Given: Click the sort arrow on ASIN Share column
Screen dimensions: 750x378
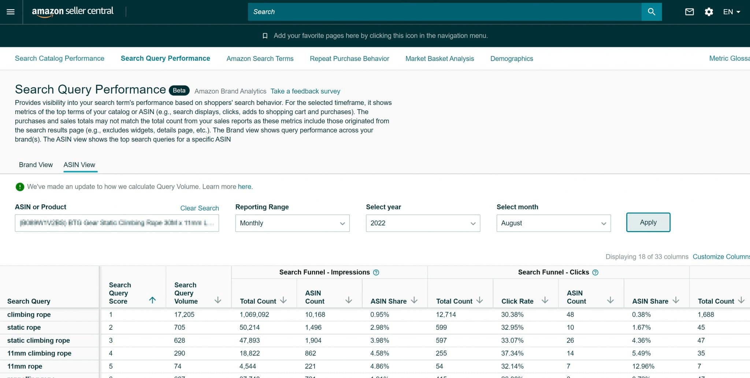Looking at the screenshot, I should (415, 301).
